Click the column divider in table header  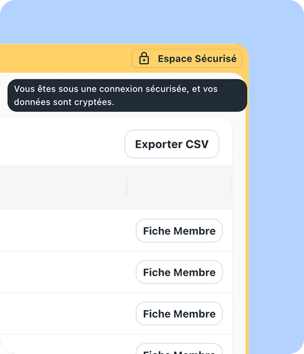127,187
